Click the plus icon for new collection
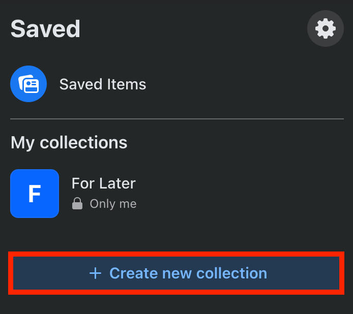 [x=95, y=273]
